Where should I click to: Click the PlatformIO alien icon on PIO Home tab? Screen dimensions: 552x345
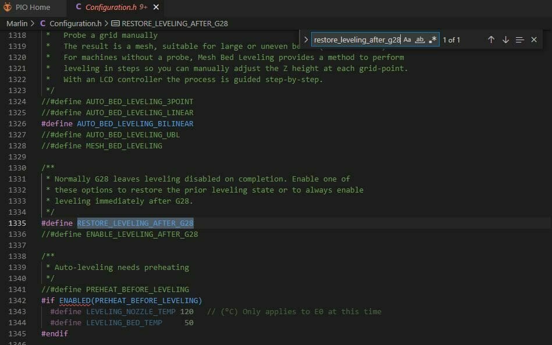tap(8, 7)
